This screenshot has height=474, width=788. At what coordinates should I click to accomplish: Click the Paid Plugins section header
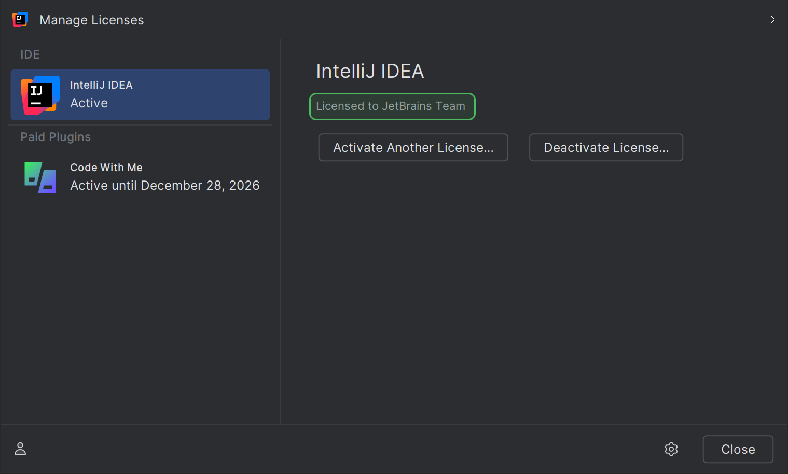point(56,136)
